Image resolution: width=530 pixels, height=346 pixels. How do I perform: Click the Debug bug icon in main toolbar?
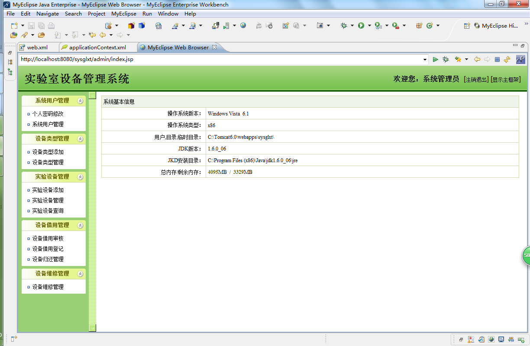tap(344, 26)
